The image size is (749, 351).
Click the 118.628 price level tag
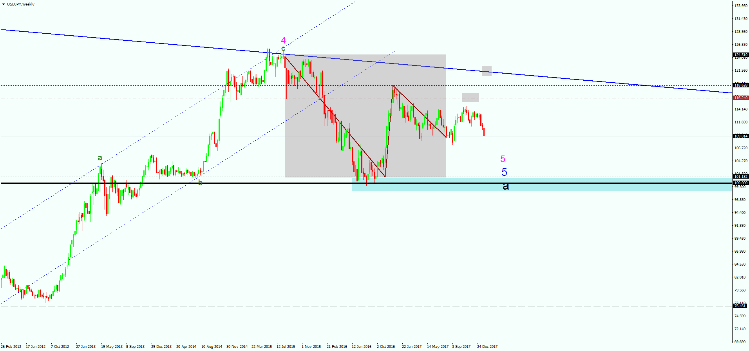[x=741, y=85]
